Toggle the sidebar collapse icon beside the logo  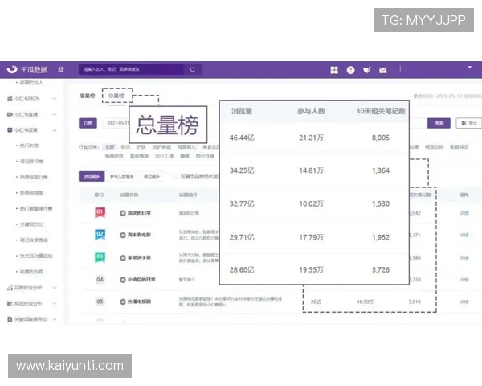coord(61,70)
